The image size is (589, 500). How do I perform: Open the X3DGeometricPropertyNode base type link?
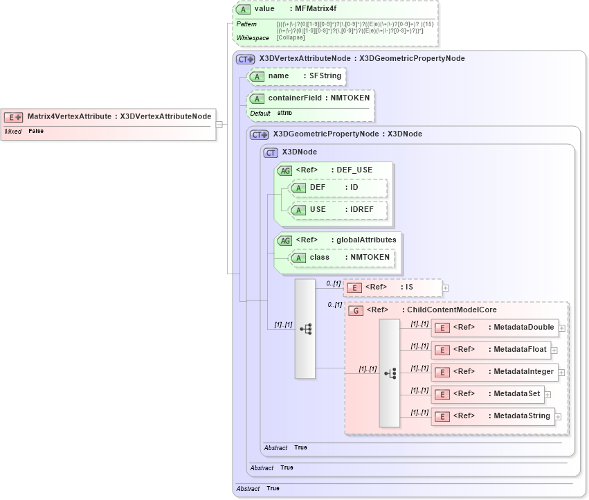click(412, 58)
